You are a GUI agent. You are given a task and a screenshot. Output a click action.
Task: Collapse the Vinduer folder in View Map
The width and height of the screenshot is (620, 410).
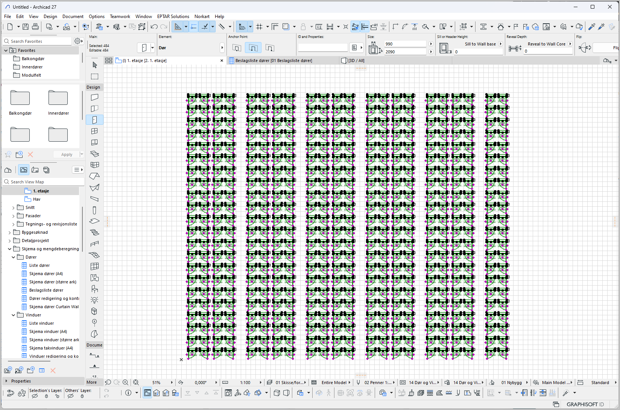14,315
